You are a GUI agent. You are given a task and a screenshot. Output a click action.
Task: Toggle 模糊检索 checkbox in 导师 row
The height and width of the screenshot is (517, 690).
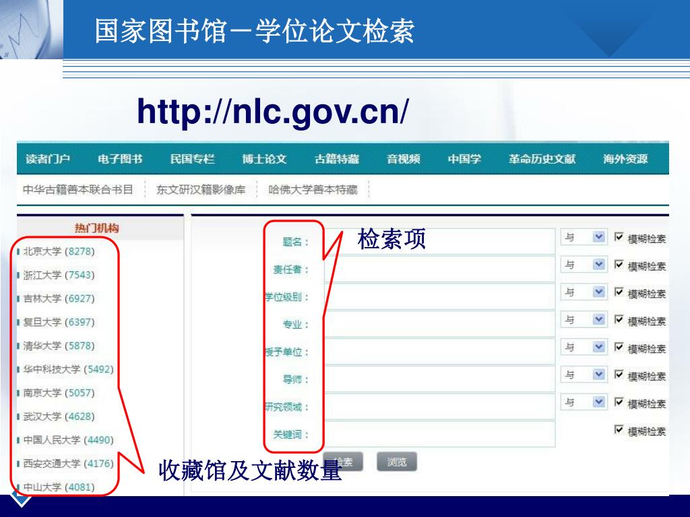(x=619, y=374)
